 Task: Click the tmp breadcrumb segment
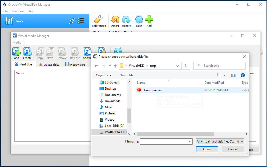click(153, 66)
